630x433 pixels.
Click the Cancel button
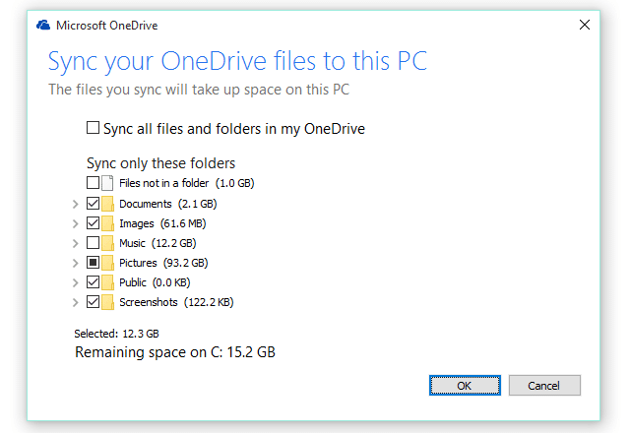tap(544, 386)
